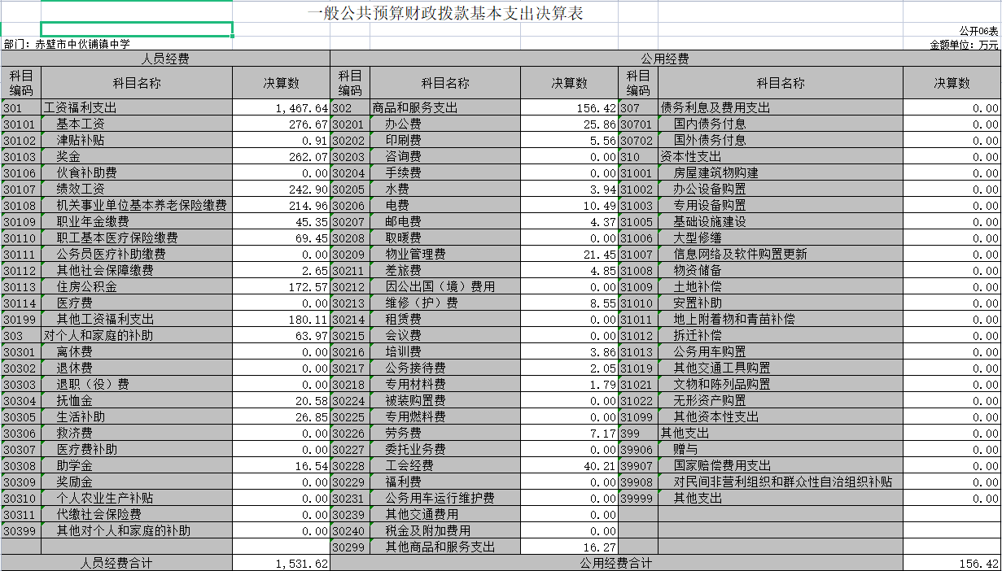The width and height of the screenshot is (1002, 571).
Task: Select the 部门：赤壁市中伙铺镇中学 cell
Action: coord(67,44)
